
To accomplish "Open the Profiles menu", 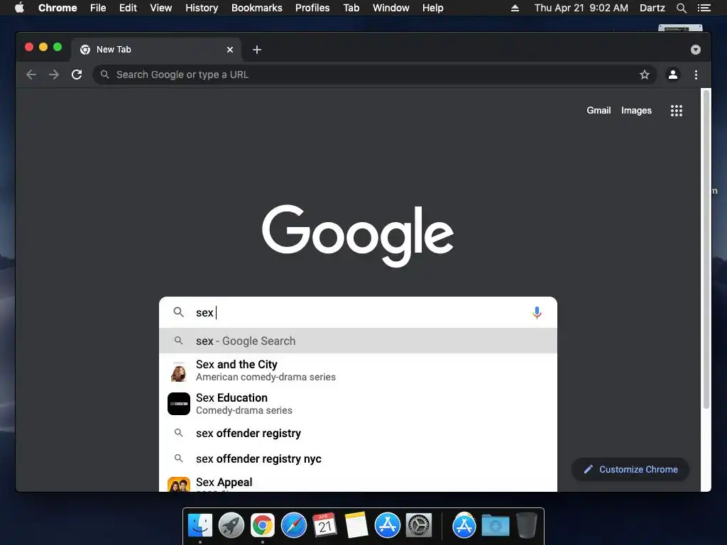I will click(312, 8).
